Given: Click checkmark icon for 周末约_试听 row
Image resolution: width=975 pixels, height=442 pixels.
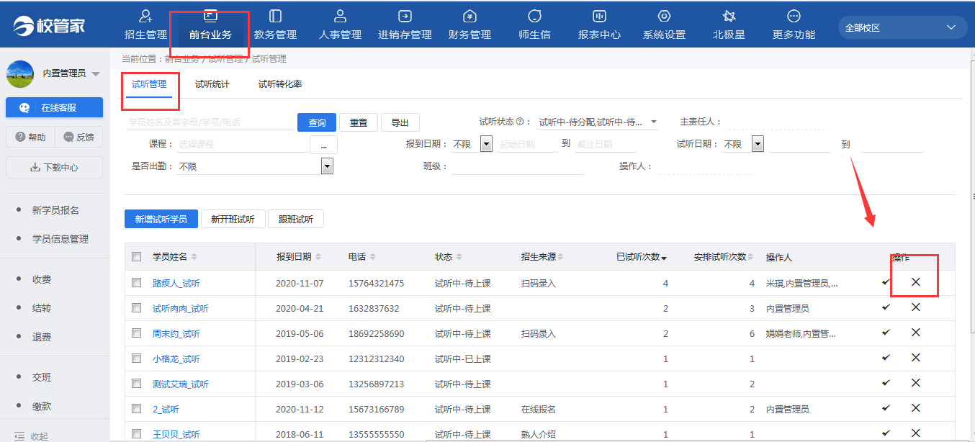Looking at the screenshot, I should (x=886, y=333).
